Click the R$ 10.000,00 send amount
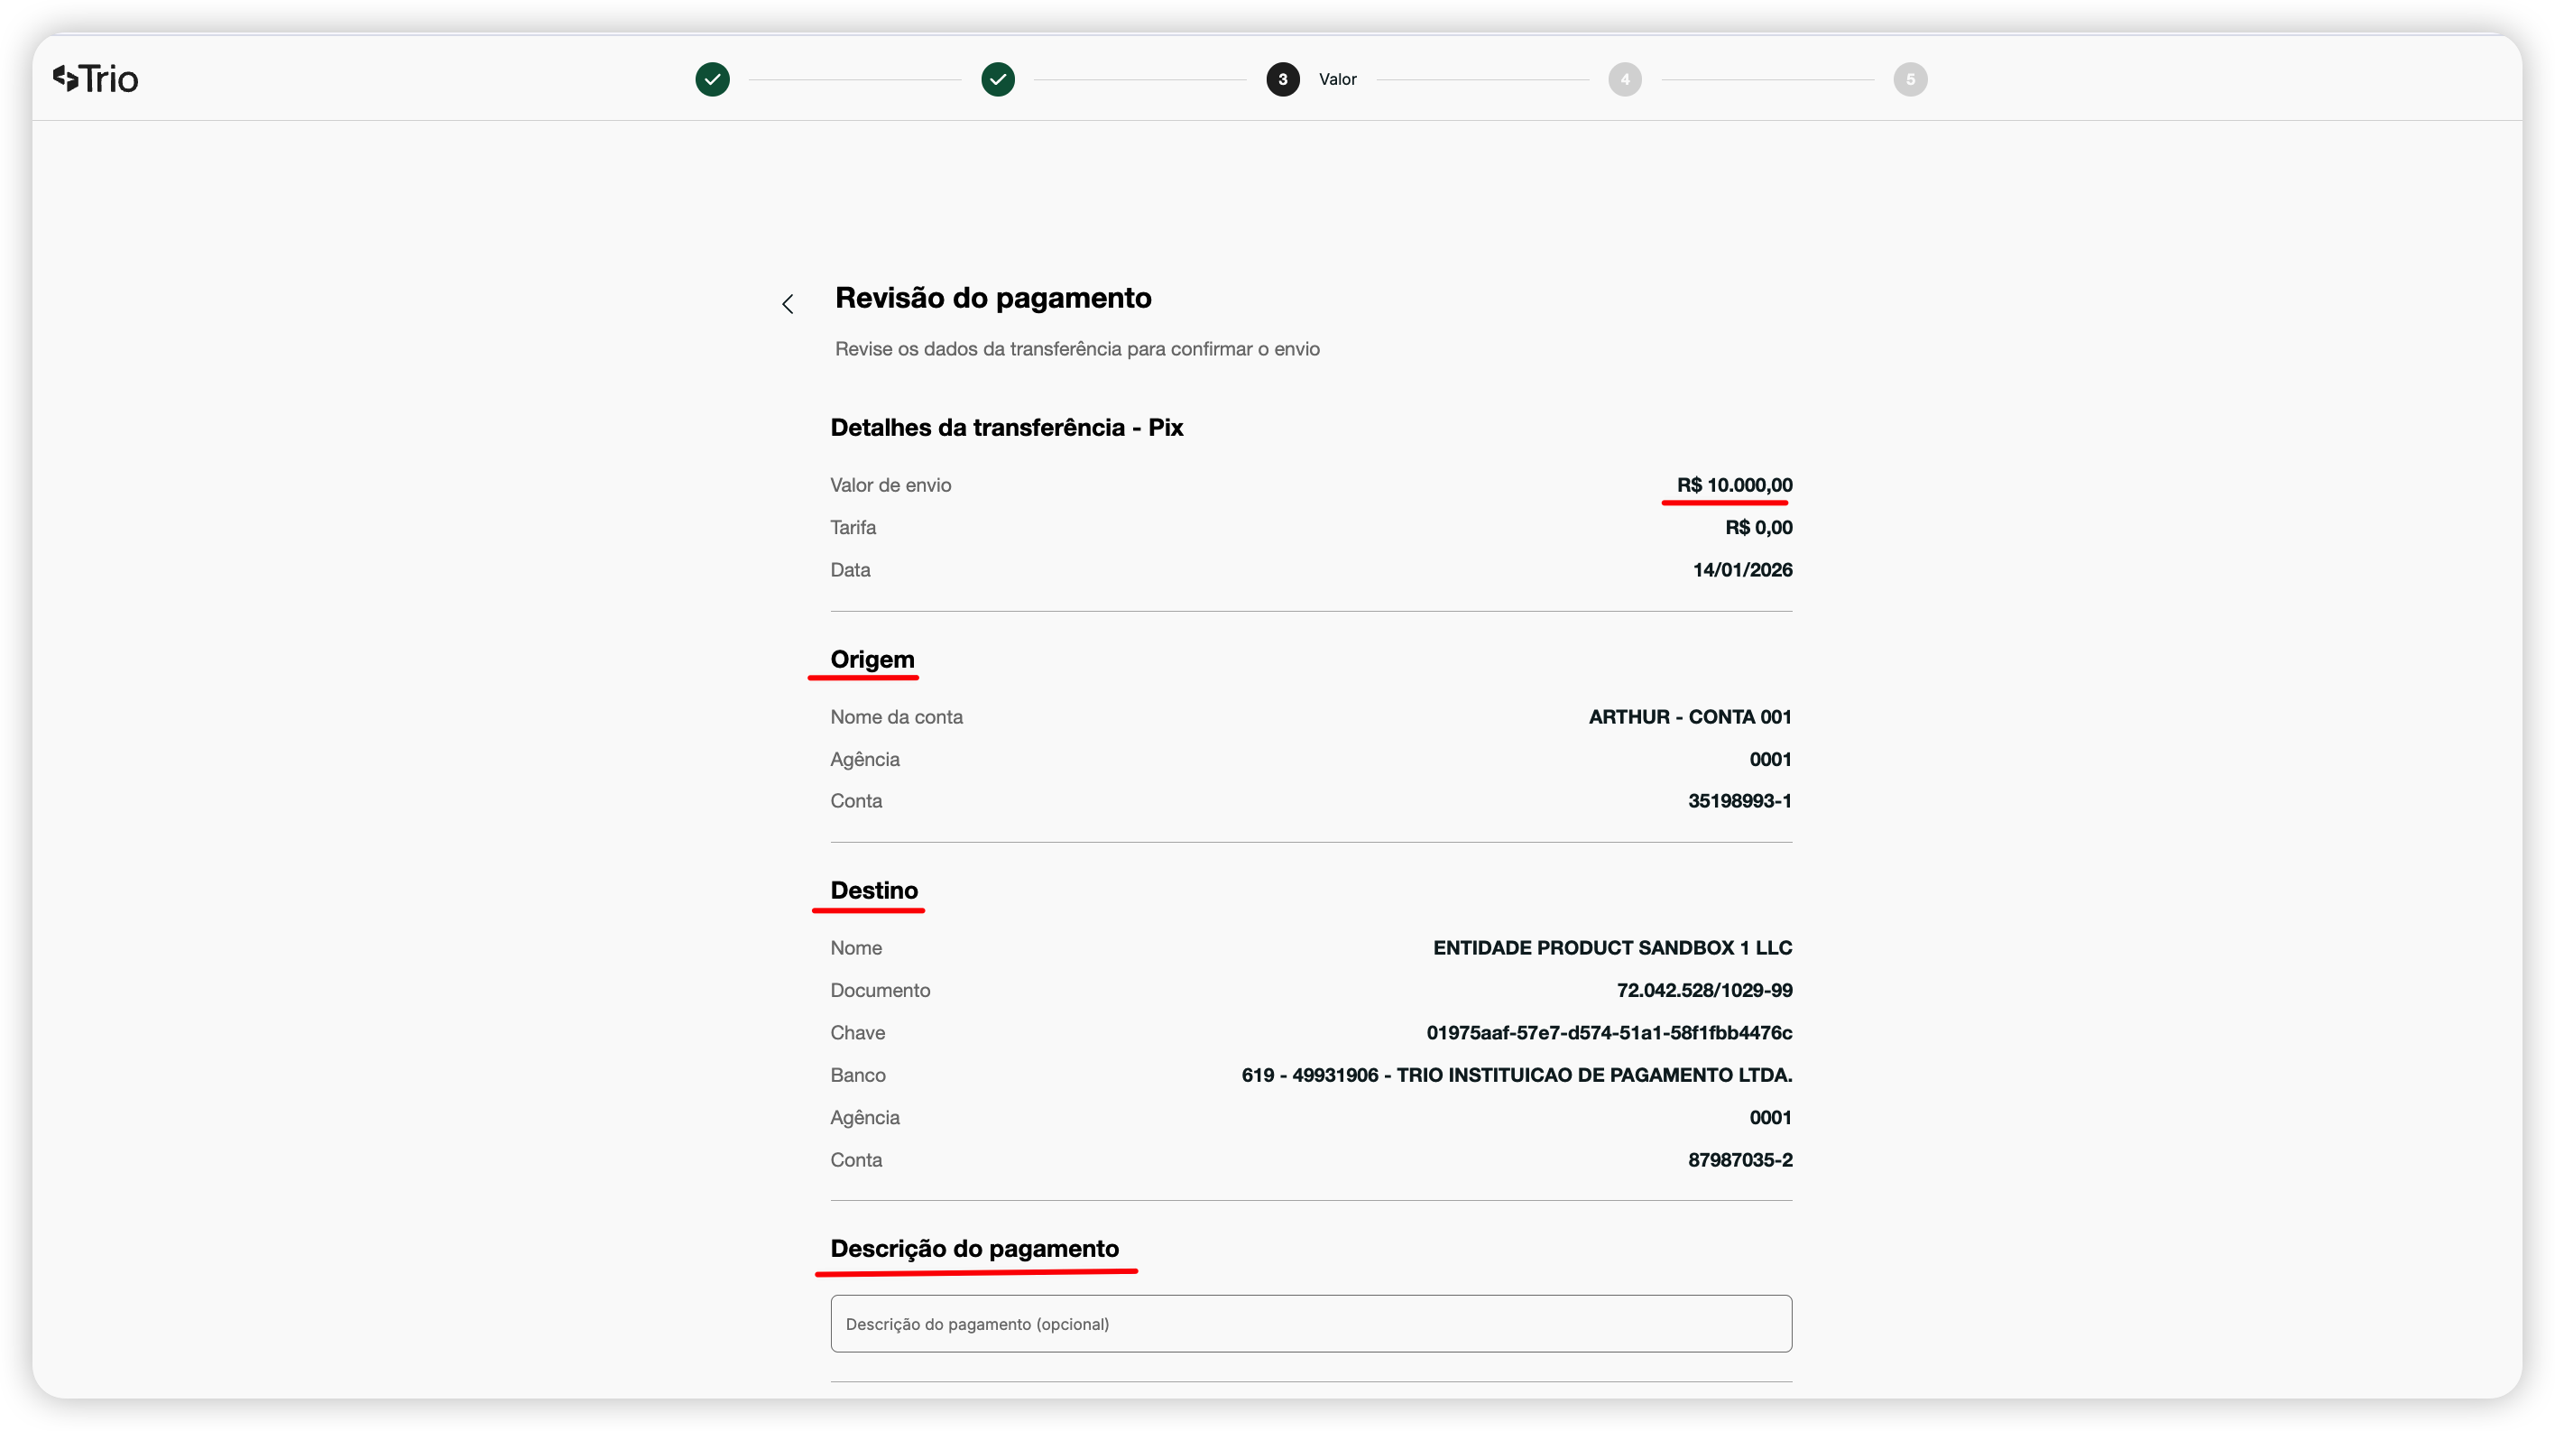Image resolution: width=2555 pixels, height=1431 pixels. pos(1734,485)
